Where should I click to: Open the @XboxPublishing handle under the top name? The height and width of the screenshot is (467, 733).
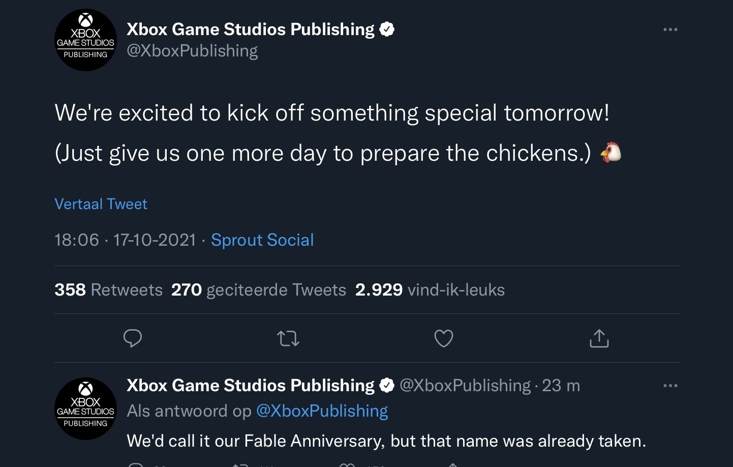point(192,51)
